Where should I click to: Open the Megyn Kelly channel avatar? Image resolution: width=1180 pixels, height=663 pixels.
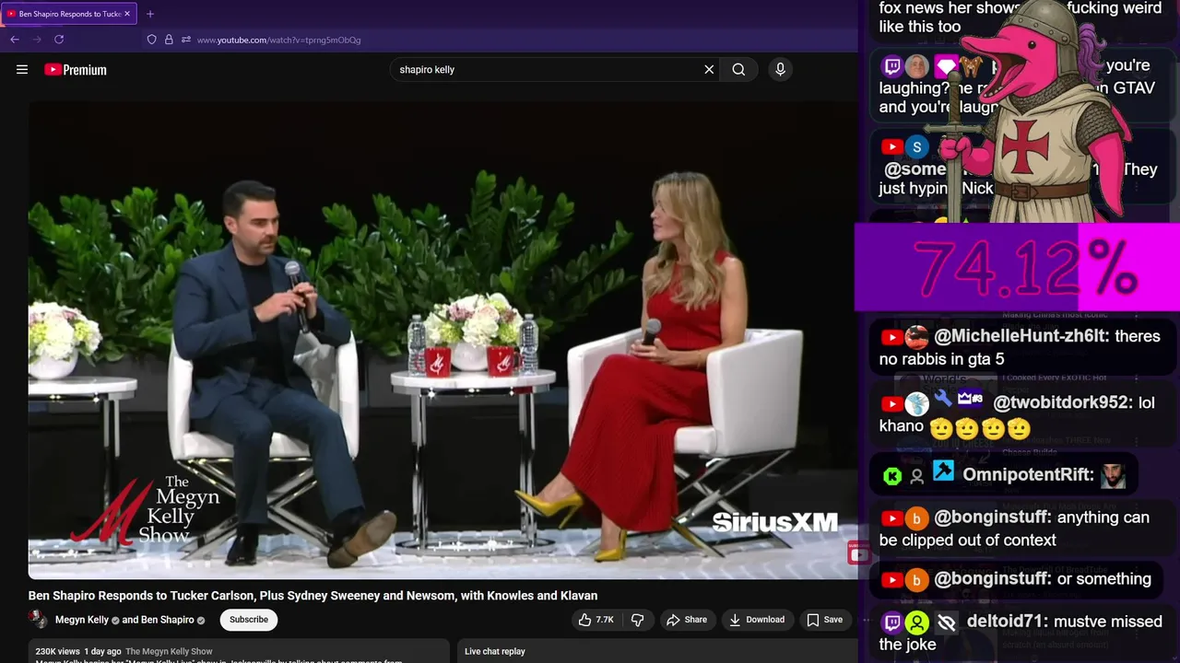click(x=38, y=620)
